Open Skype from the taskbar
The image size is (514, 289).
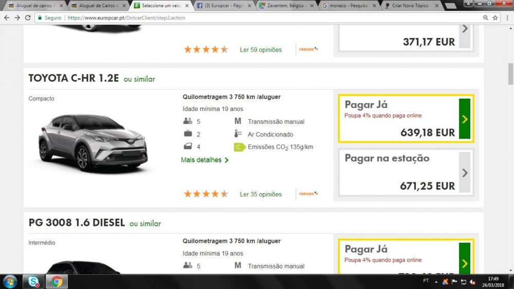pos(33,282)
